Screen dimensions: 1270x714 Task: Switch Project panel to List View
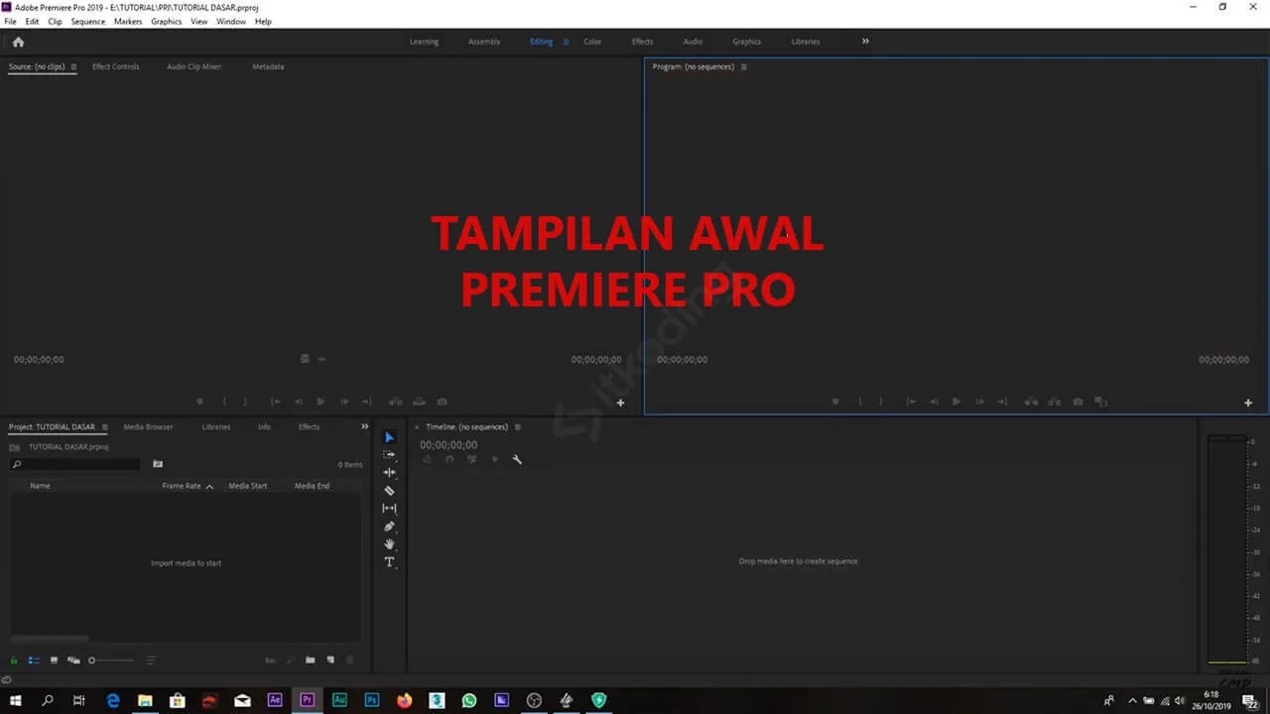[34, 660]
